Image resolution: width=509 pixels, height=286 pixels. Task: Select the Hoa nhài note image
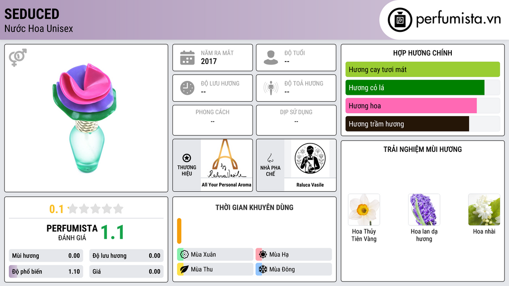(484, 210)
